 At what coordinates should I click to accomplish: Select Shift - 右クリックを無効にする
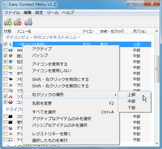pos(71,86)
